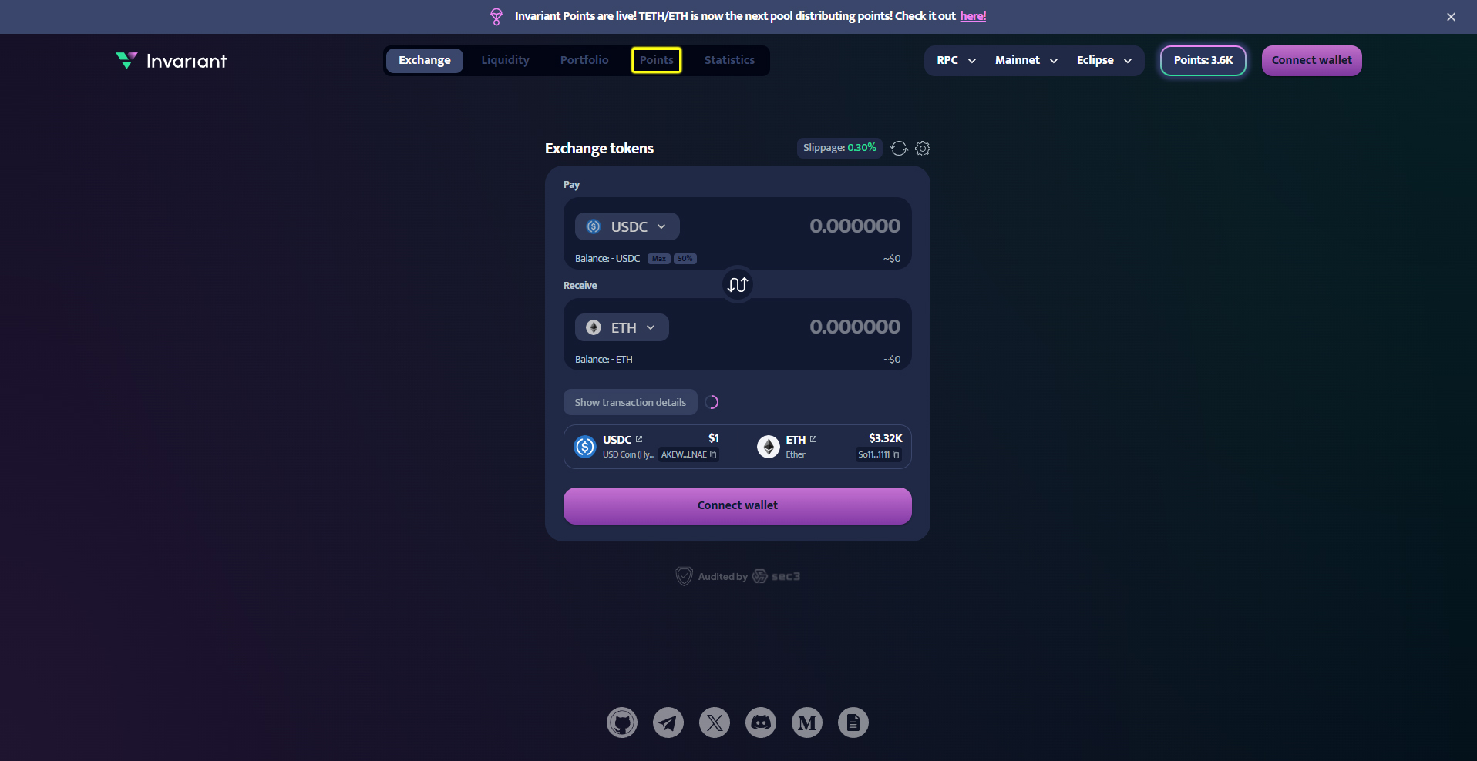1477x761 pixels.
Task: Switch to the Liquidity tab
Action: [506, 60]
